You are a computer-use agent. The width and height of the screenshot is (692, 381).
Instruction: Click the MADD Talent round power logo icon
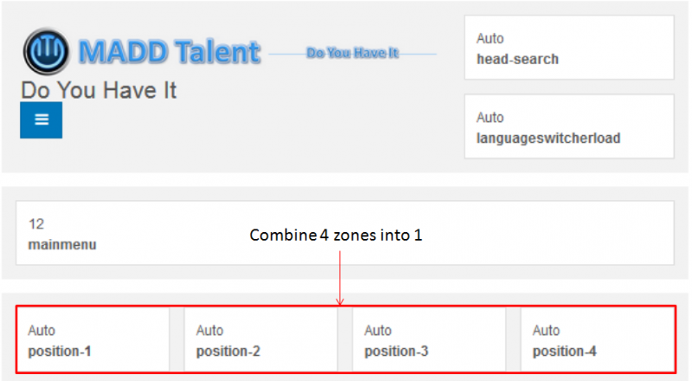[46, 51]
